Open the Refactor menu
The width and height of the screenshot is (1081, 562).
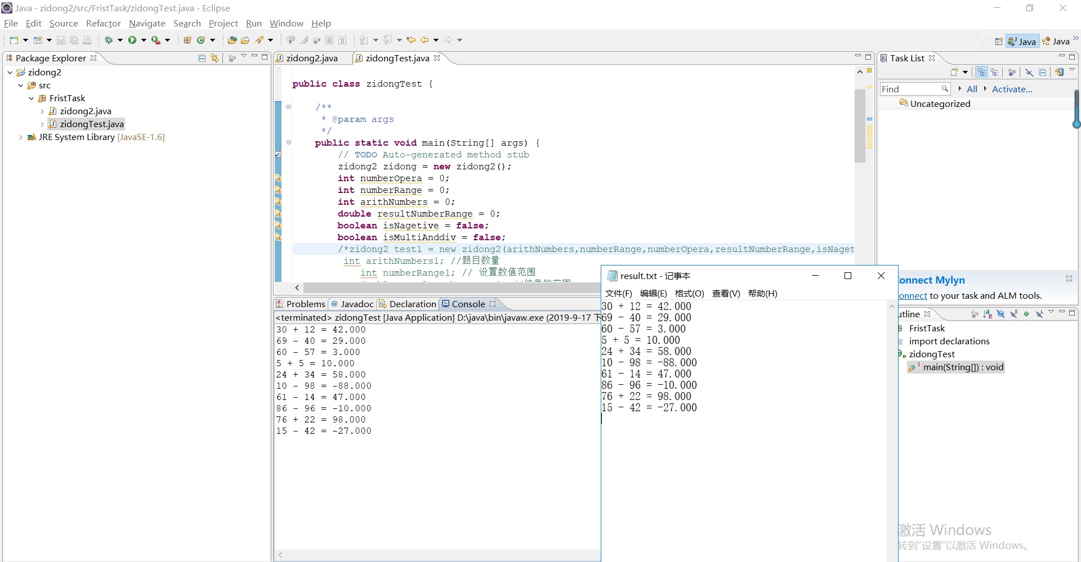tap(103, 23)
